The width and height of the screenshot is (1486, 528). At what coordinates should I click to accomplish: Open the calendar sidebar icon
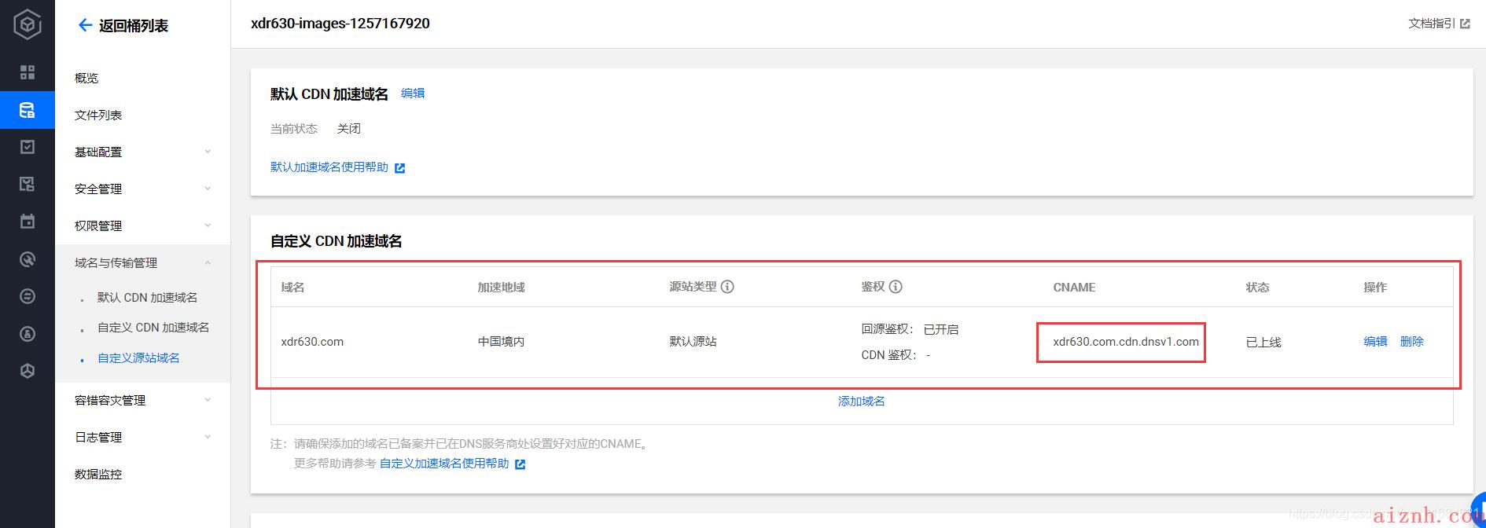(x=28, y=222)
